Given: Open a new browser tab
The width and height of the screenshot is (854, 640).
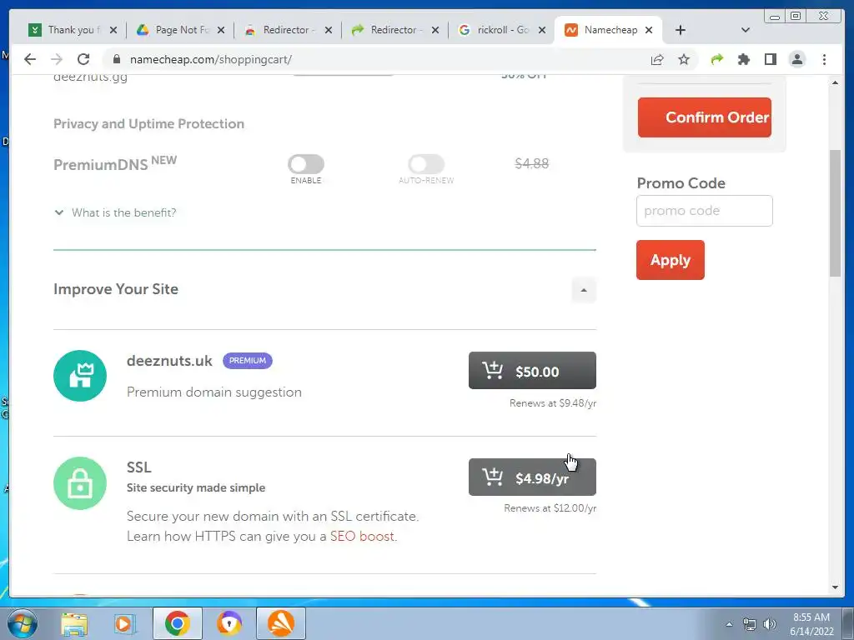Looking at the screenshot, I should coord(681,30).
